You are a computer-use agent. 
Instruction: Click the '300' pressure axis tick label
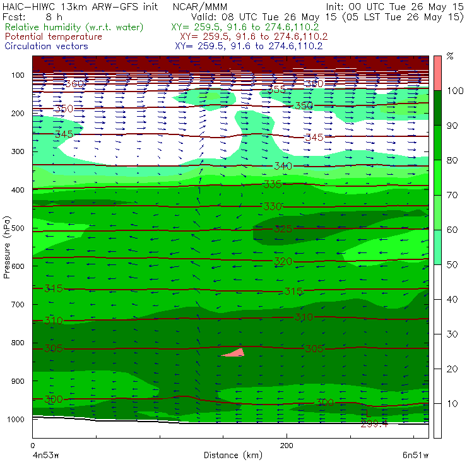(18, 151)
